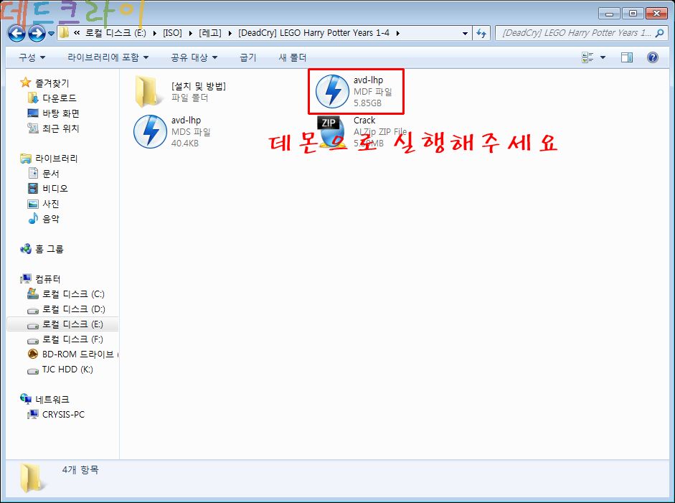This screenshot has width=675, height=503.
Task: Expand the arrow after 로컬 디스크 (E:) breadcrumb
Action: pos(154,33)
